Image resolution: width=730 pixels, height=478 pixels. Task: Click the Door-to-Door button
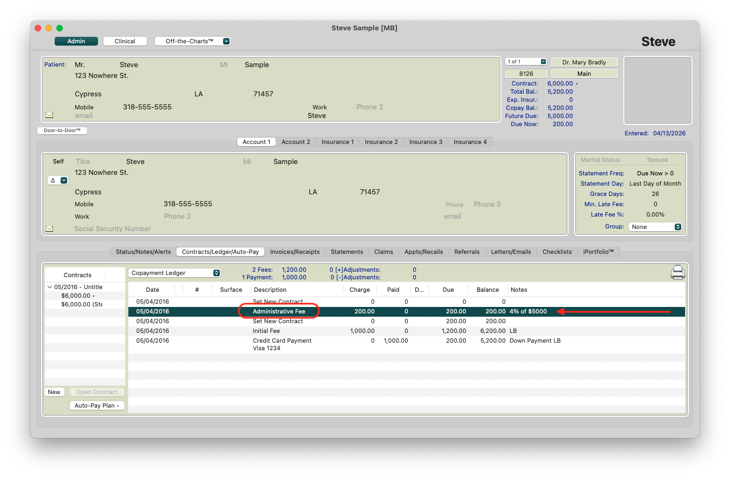pyautogui.click(x=62, y=130)
